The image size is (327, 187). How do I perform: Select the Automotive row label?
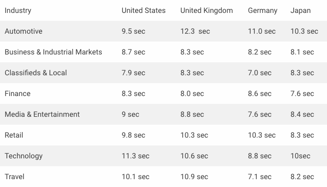tap(24, 31)
